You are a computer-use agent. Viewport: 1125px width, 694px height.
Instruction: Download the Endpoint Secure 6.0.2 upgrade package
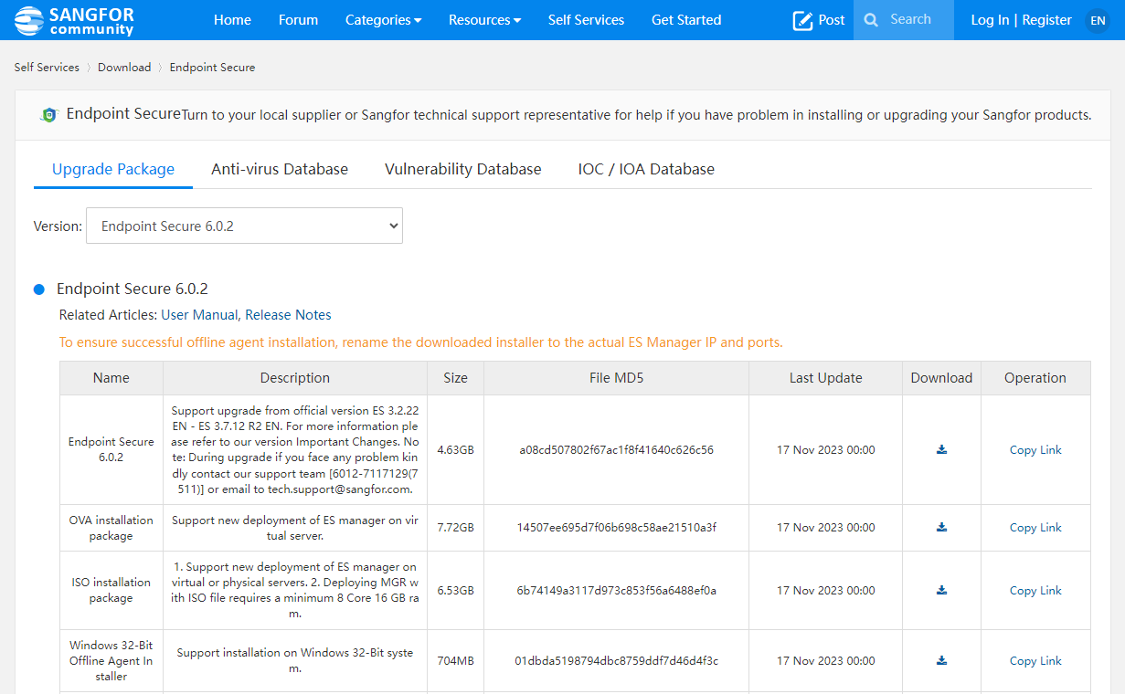pos(941,449)
